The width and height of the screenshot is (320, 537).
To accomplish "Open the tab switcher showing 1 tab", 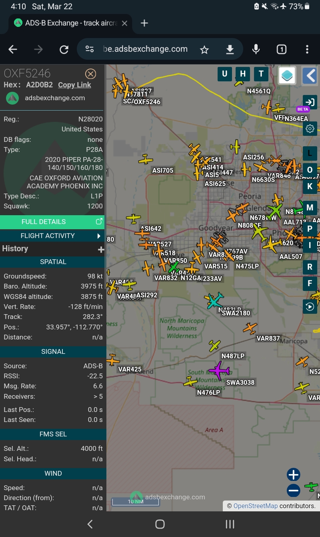I will pos(282,49).
